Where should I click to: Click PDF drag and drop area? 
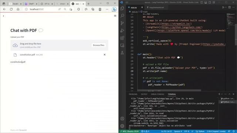(59, 45)
